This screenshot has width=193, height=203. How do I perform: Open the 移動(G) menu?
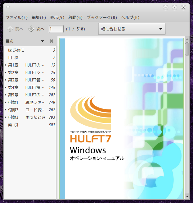pyautogui.click(x=75, y=17)
